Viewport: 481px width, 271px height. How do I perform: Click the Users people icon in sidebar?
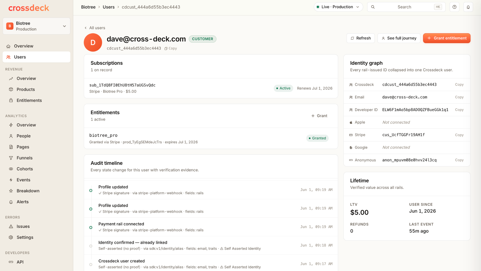click(9, 57)
